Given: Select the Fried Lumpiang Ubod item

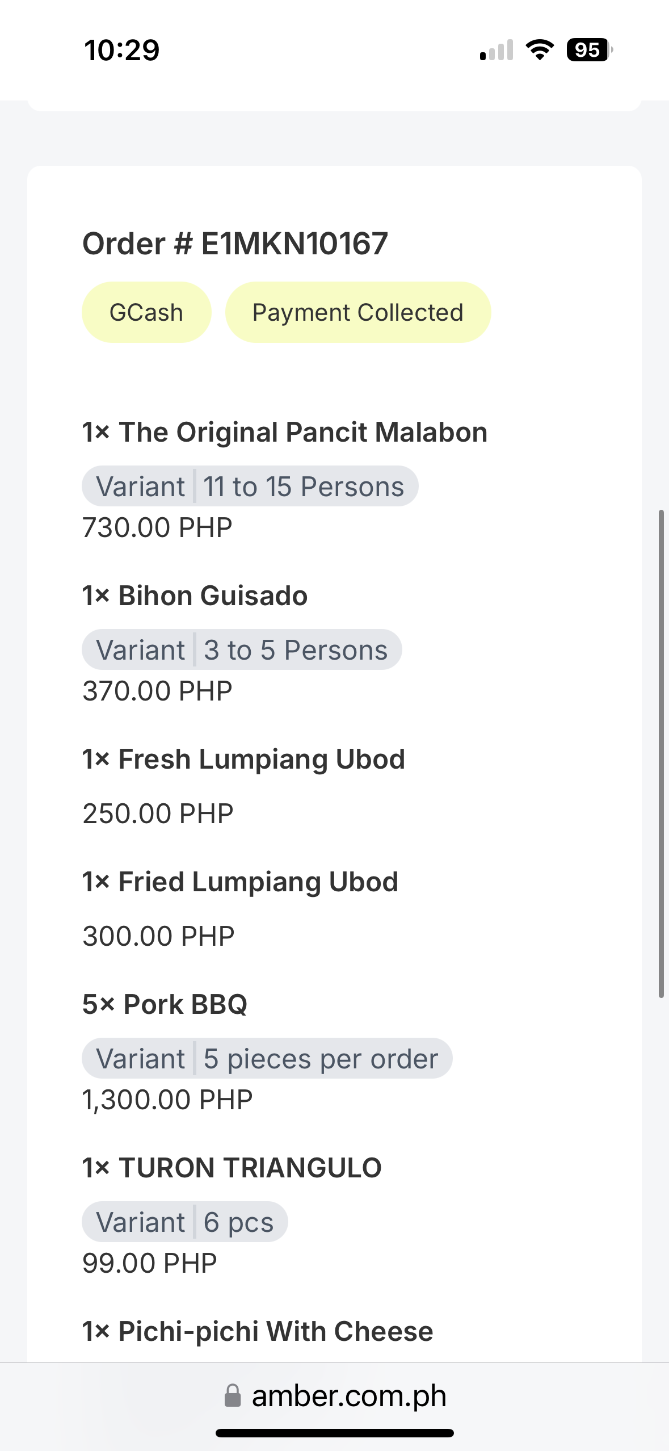Looking at the screenshot, I should (241, 882).
